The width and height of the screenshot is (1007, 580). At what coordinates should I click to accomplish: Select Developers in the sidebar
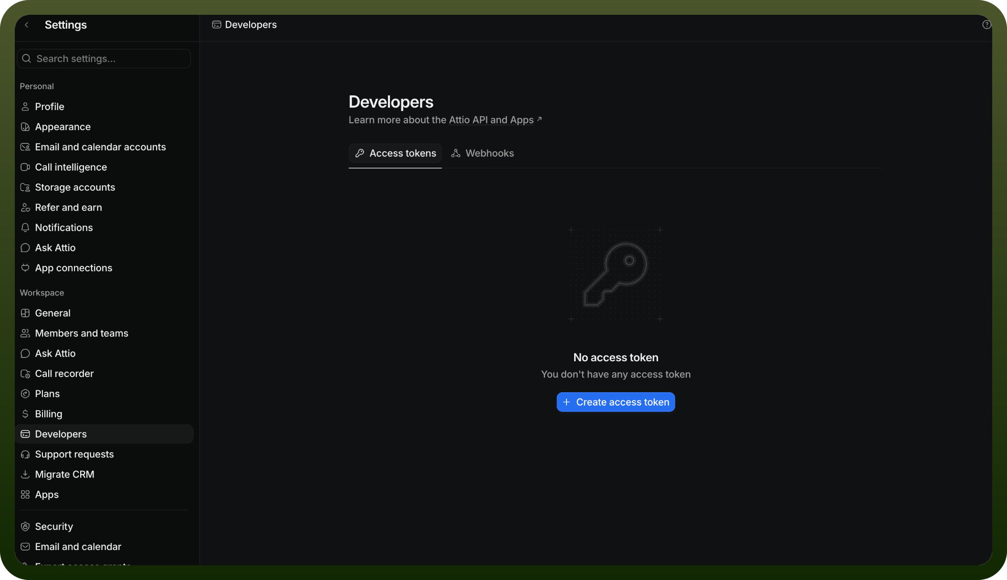coord(104,434)
